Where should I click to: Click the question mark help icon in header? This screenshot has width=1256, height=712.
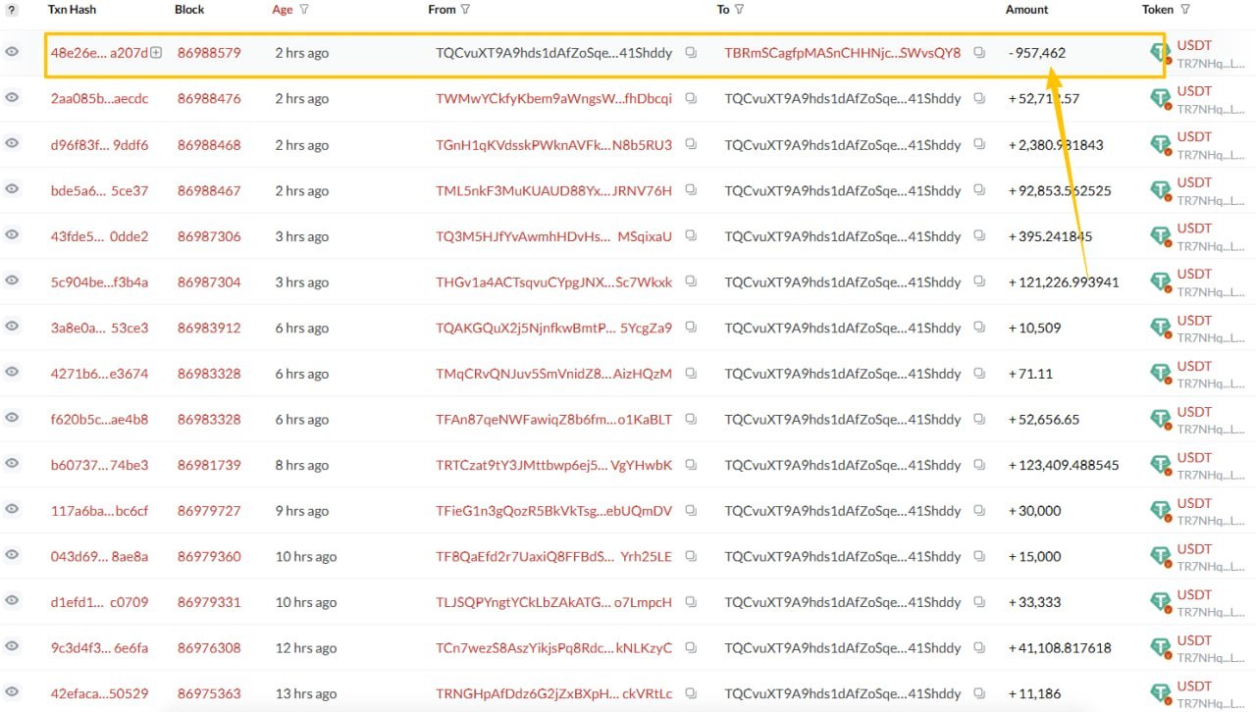pyautogui.click(x=12, y=10)
